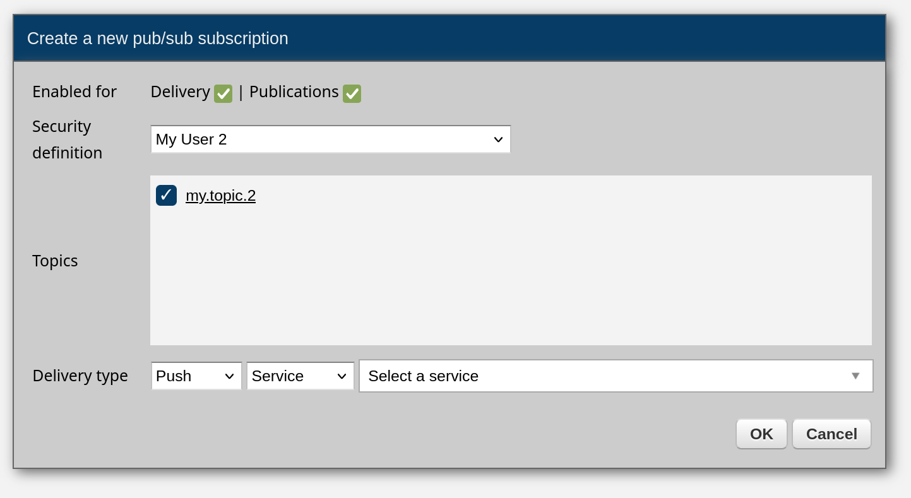The height and width of the screenshot is (498, 911).
Task: Open the 'My User 2' security definition dropdown
Action: pyautogui.click(x=330, y=139)
